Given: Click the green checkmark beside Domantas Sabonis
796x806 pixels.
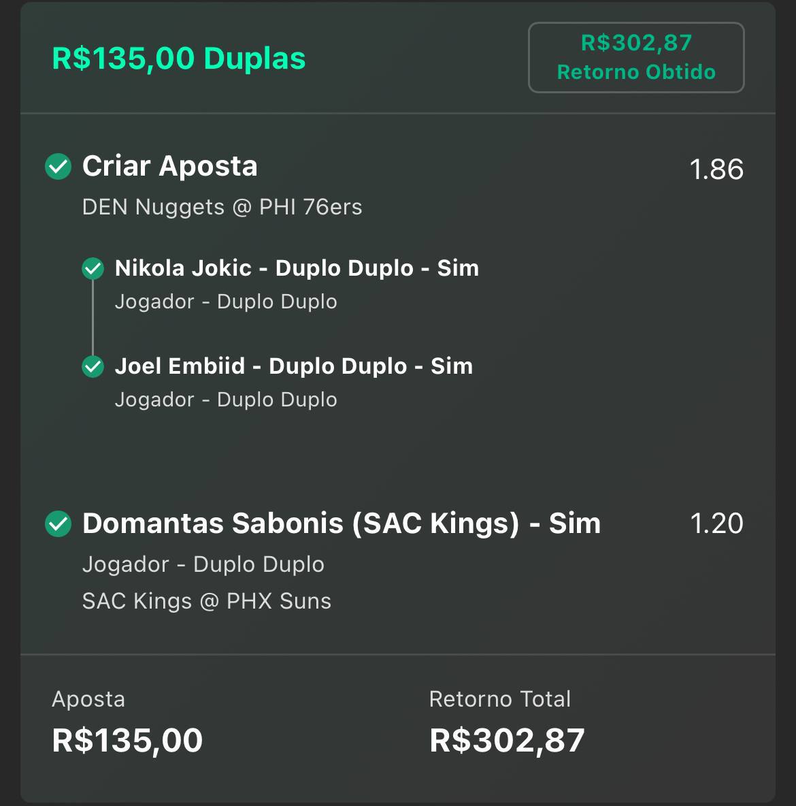Looking at the screenshot, I should coord(58,523).
